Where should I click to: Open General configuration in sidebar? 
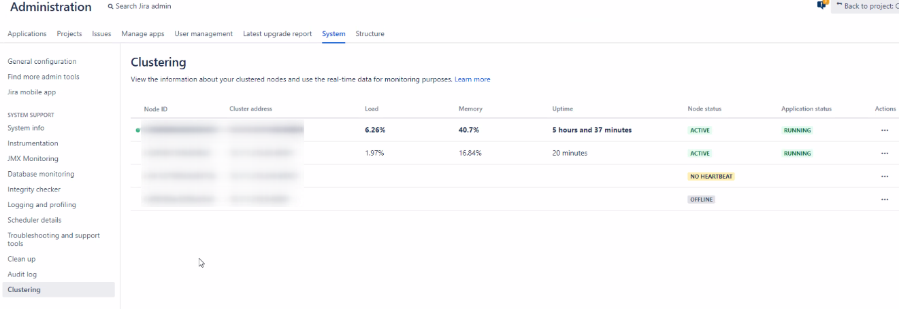coord(42,61)
